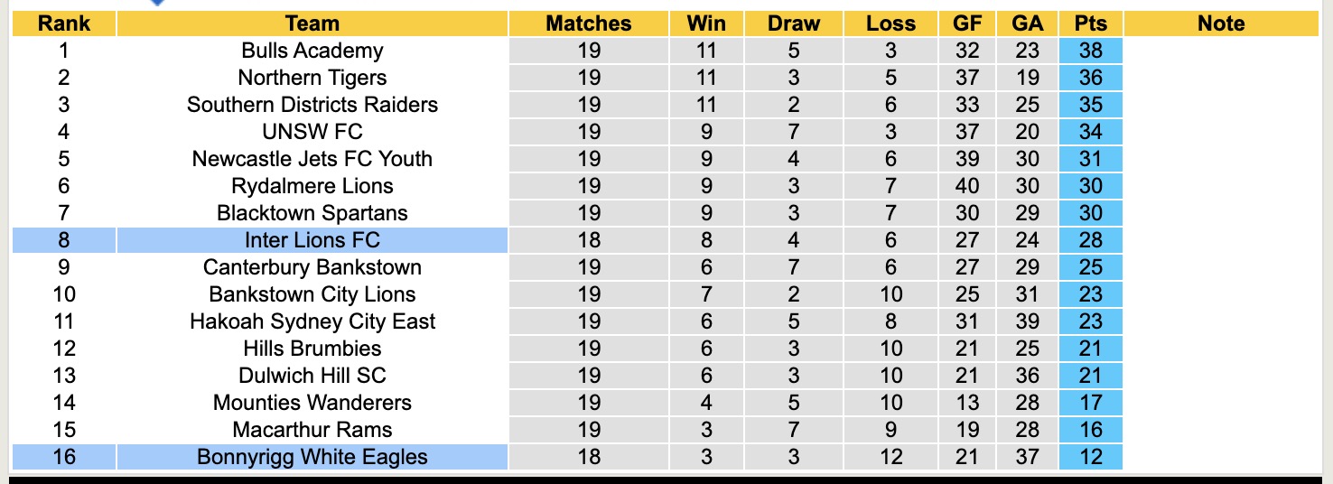Image resolution: width=1333 pixels, height=484 pixels.
Task: Select the Draw column header
Action: click(794, 23)
